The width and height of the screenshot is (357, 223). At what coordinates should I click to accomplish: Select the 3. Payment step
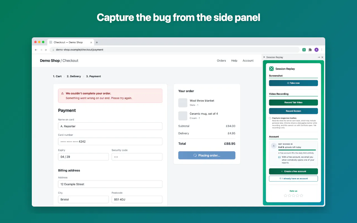[x=93, y=76]
